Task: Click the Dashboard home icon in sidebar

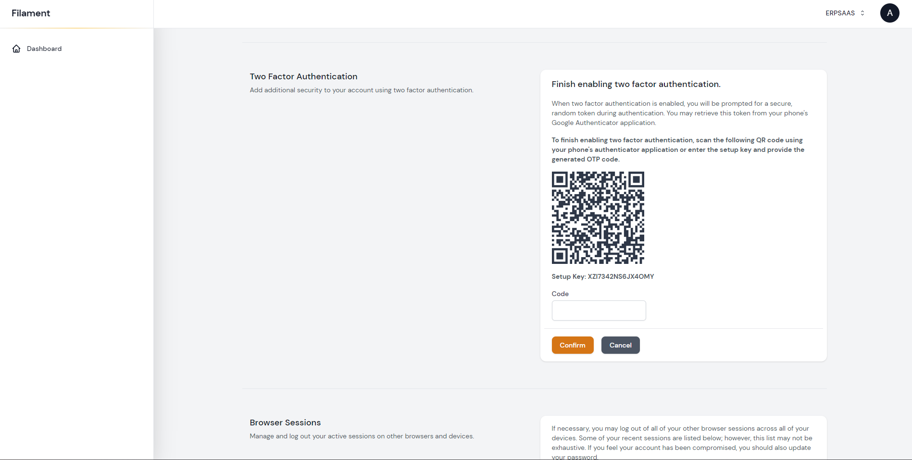Action: pyautogui.click(x=16, y=48)
